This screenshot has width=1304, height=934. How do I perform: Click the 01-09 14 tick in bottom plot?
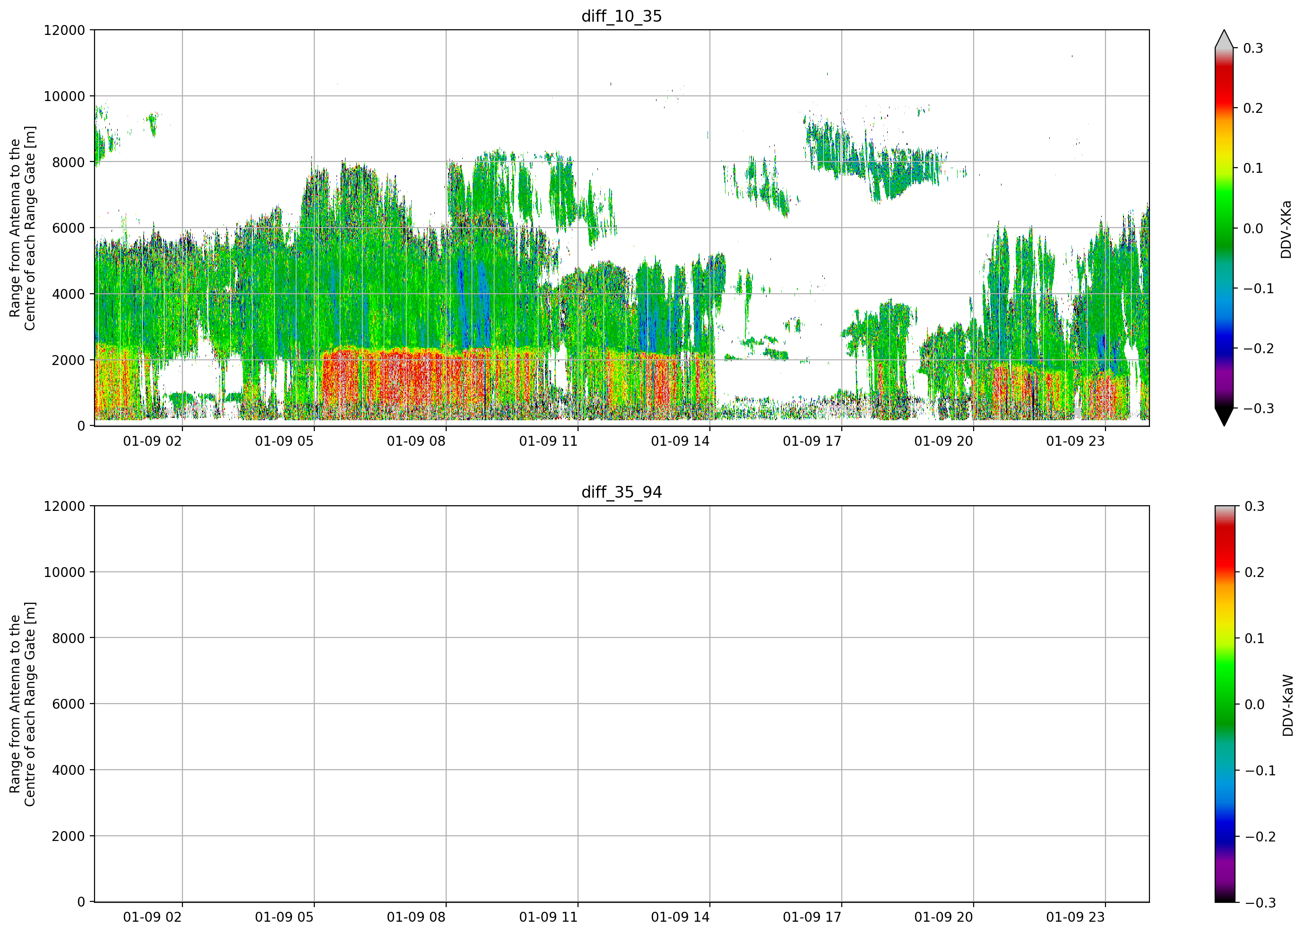point(680,917)
